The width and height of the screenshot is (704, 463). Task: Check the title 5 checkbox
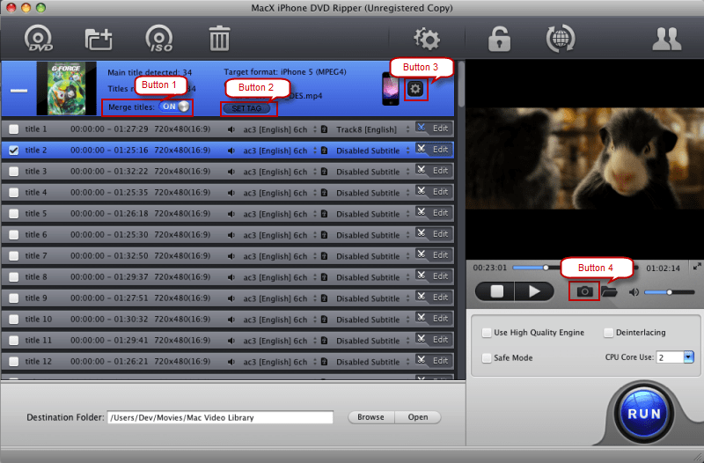pos(14,214)
